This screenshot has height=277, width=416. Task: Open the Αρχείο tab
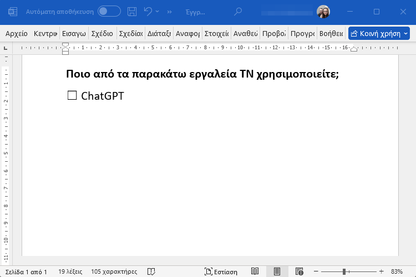click(x=17, y=34)
